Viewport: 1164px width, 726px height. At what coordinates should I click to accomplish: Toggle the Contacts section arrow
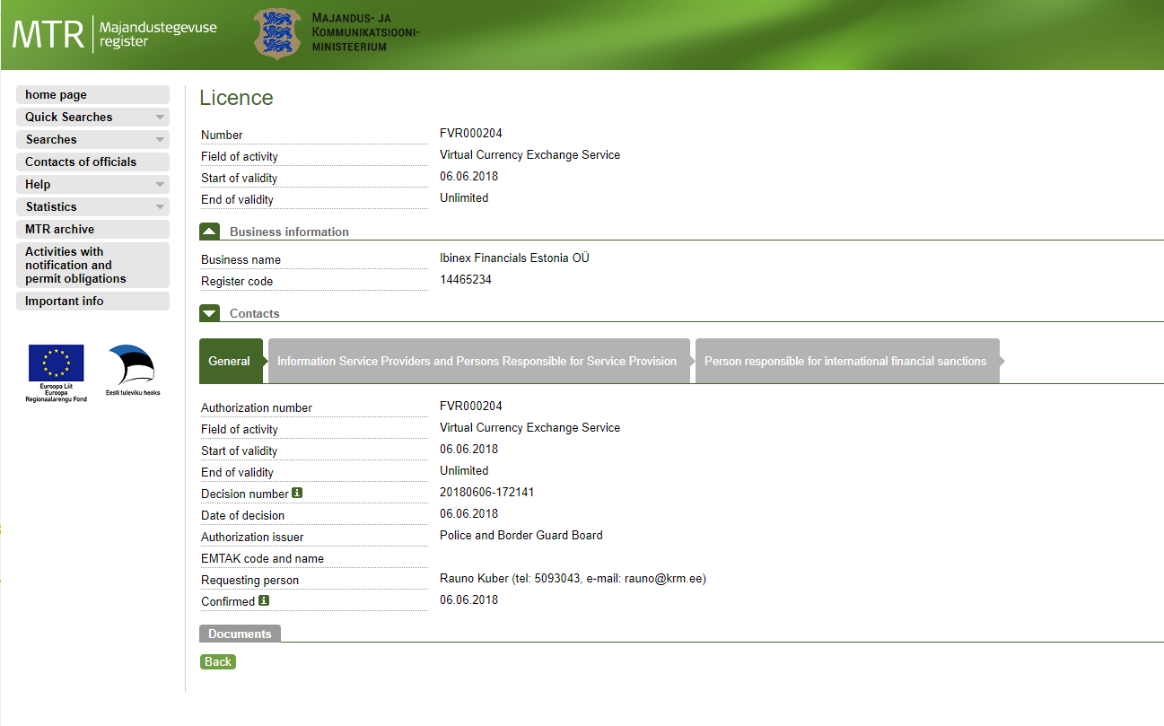pos(209,313)
